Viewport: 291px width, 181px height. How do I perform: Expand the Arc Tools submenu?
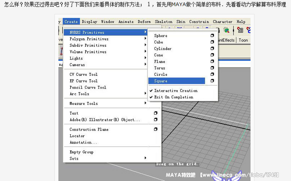[106, 94]
